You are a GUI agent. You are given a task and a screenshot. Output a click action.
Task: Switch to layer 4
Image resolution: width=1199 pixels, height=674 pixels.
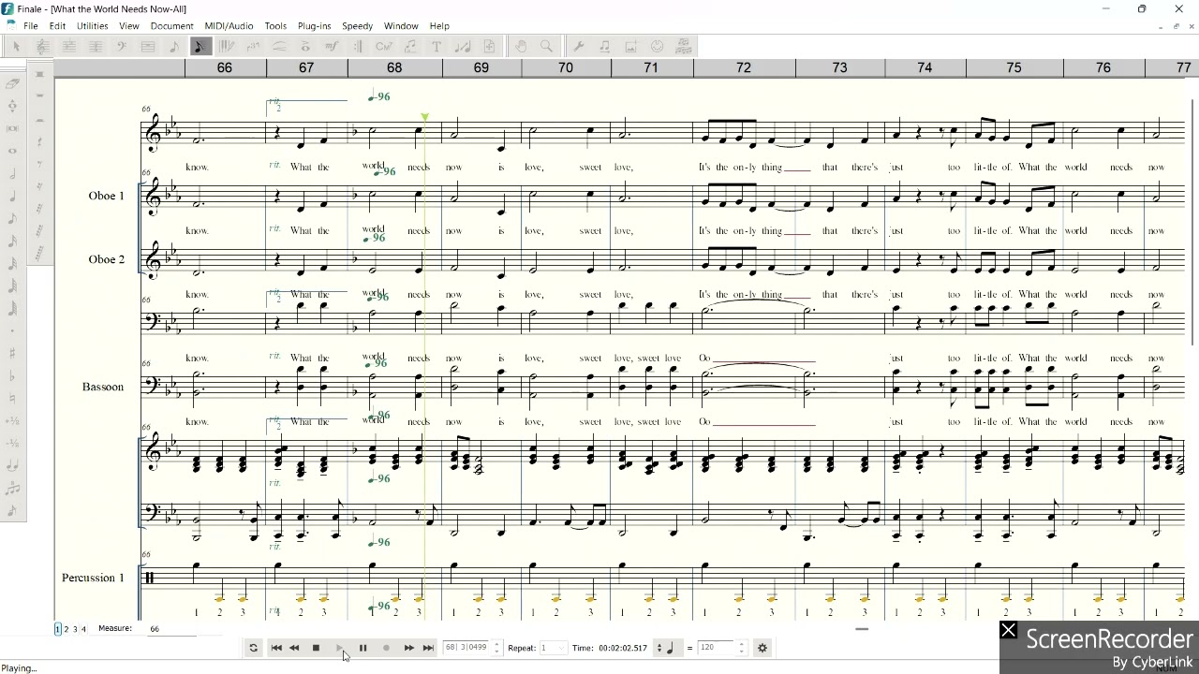pyautogui.click(x=83, y=629)
